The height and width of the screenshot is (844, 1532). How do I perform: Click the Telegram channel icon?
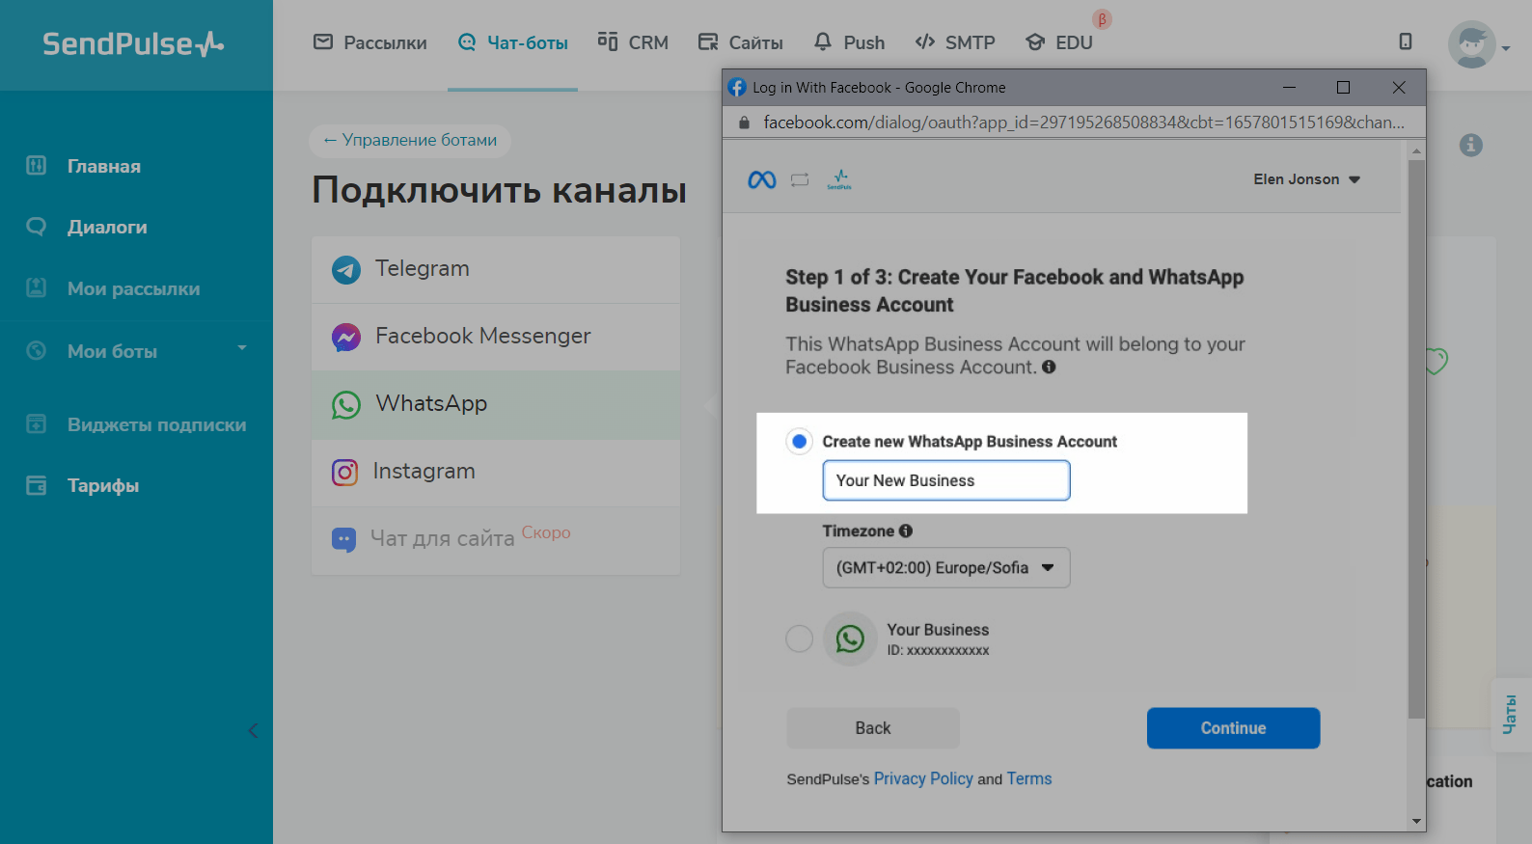pyautogui.click(x=345, y=269)
